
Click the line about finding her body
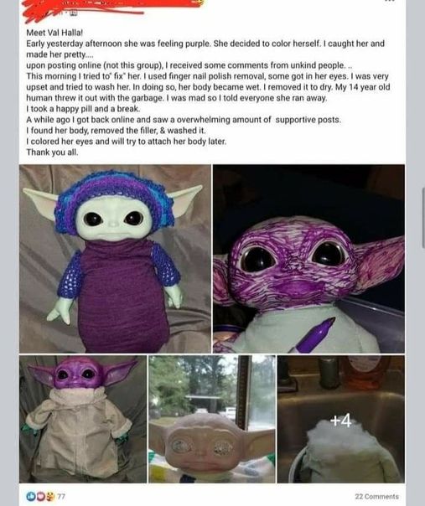pos(116,131)
